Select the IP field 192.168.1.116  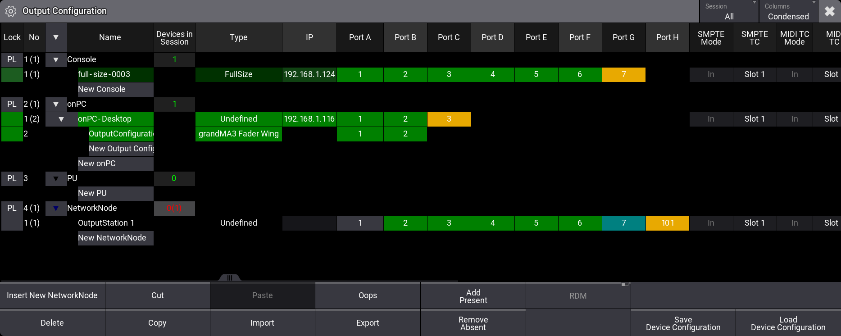(x=309, y=119)
